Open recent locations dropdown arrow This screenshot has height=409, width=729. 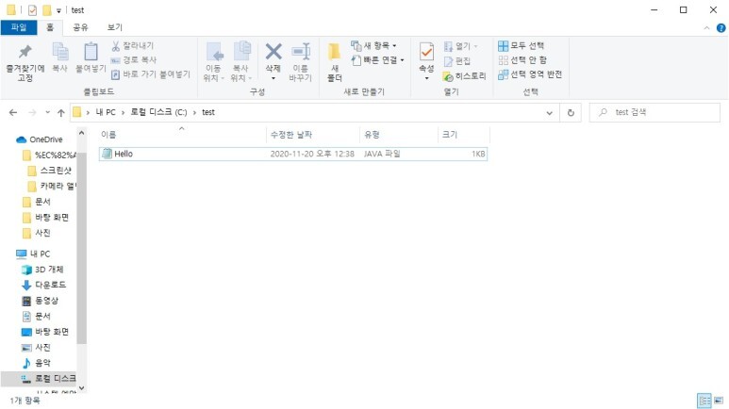[x=47, y=112]
